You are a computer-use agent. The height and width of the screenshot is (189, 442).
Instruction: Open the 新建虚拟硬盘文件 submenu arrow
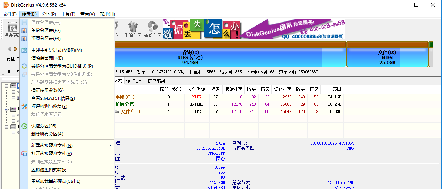tap(110, 146)
